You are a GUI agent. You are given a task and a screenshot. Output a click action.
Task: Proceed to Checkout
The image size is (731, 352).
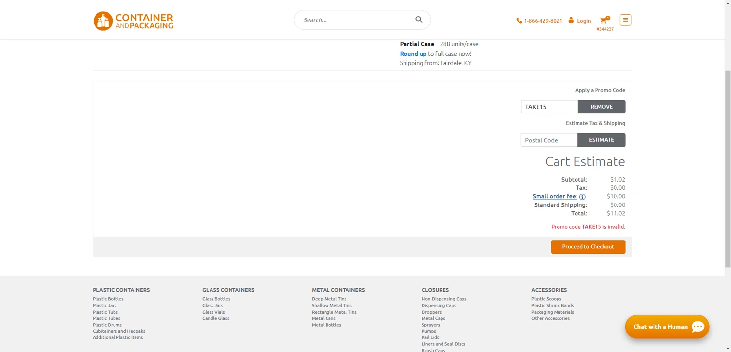(588, 247)
